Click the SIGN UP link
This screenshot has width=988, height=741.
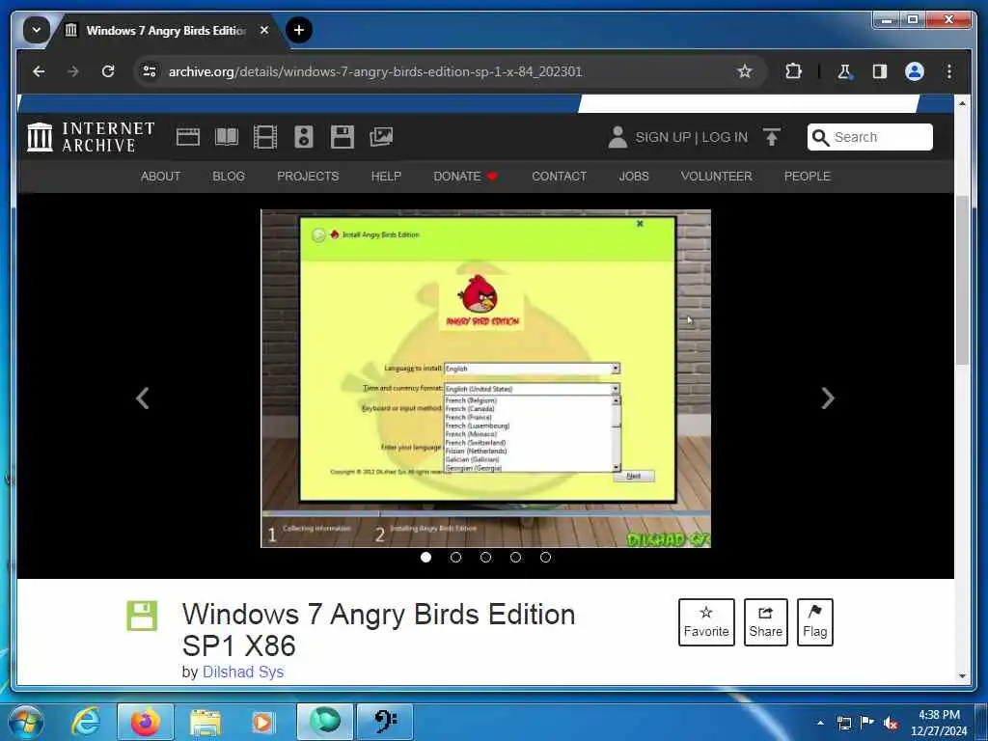click(x=663, y=137)
